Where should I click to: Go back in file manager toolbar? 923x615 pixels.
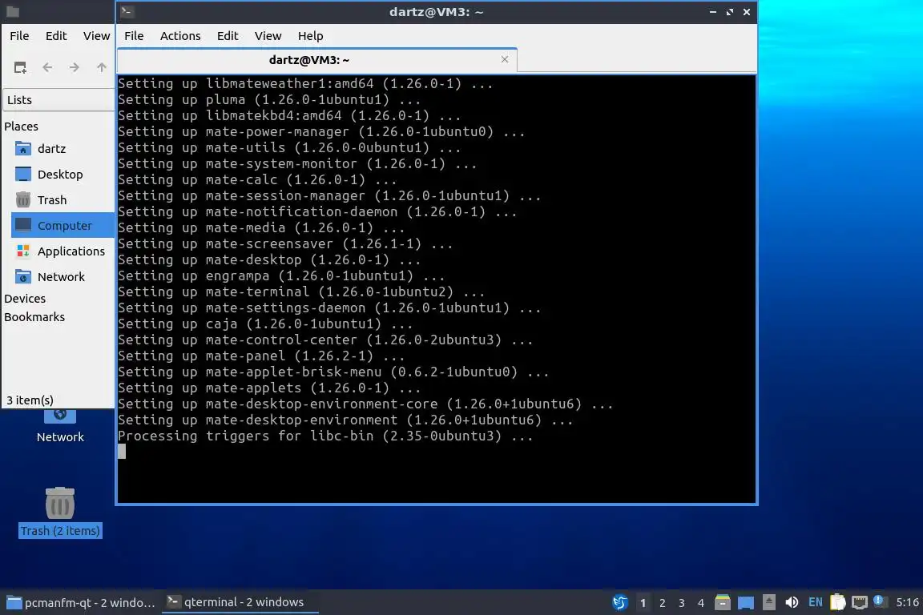[x=48, y=68]
